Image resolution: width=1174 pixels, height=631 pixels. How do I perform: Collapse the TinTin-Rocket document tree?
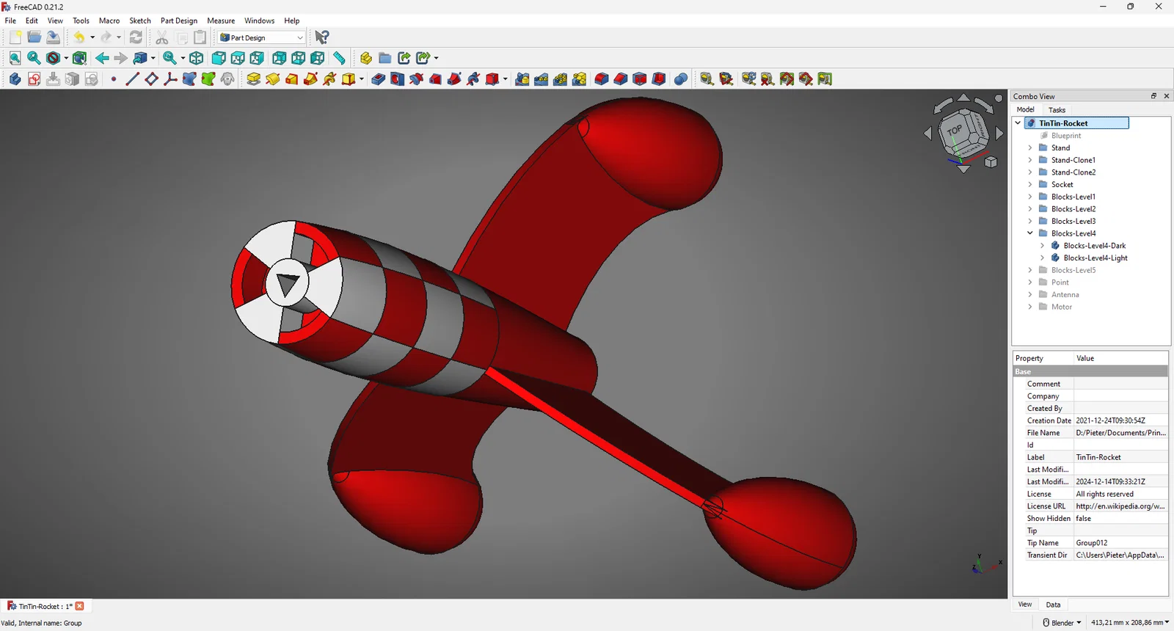click(1018, 123)
